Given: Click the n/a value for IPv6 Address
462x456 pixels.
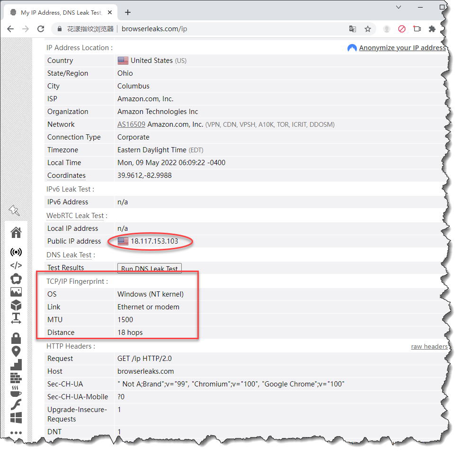Looking at the screenshot, I should point(123,202).
